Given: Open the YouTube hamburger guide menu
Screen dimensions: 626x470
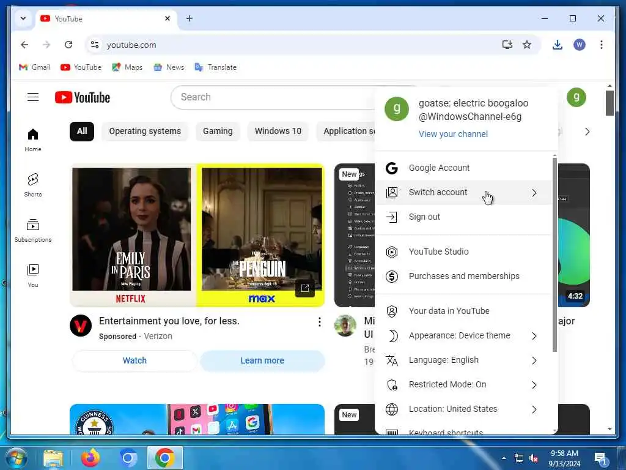Looking at the screenshot, I should coord(33,97).
